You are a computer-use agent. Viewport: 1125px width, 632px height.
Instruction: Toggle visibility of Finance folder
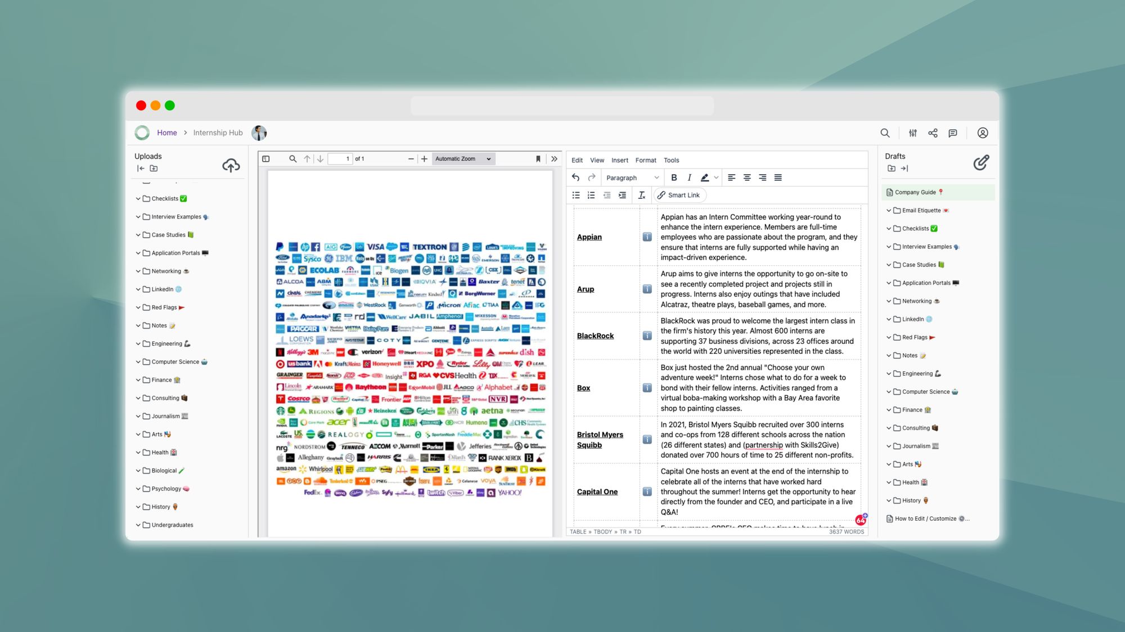point(138,380)
